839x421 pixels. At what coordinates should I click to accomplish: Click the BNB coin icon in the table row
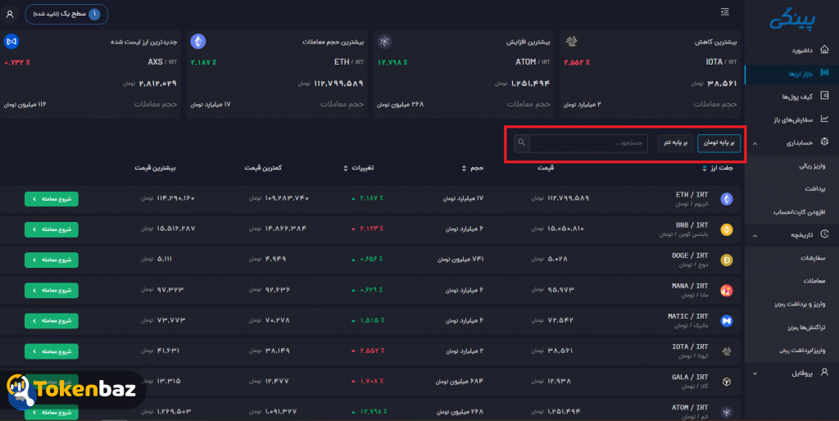pyautogui.click(x=726, y=229)
